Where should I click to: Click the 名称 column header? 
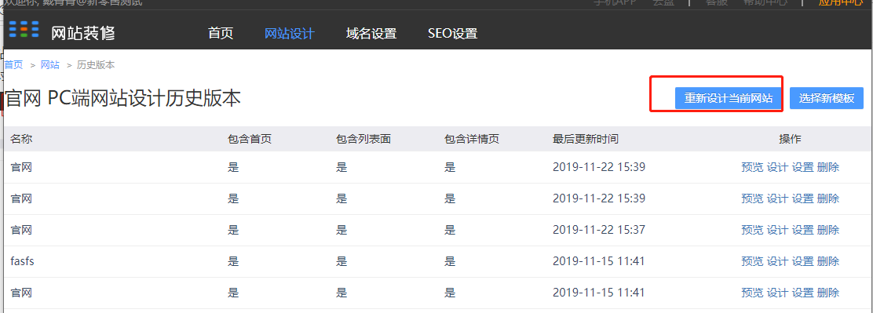point(21,139)
